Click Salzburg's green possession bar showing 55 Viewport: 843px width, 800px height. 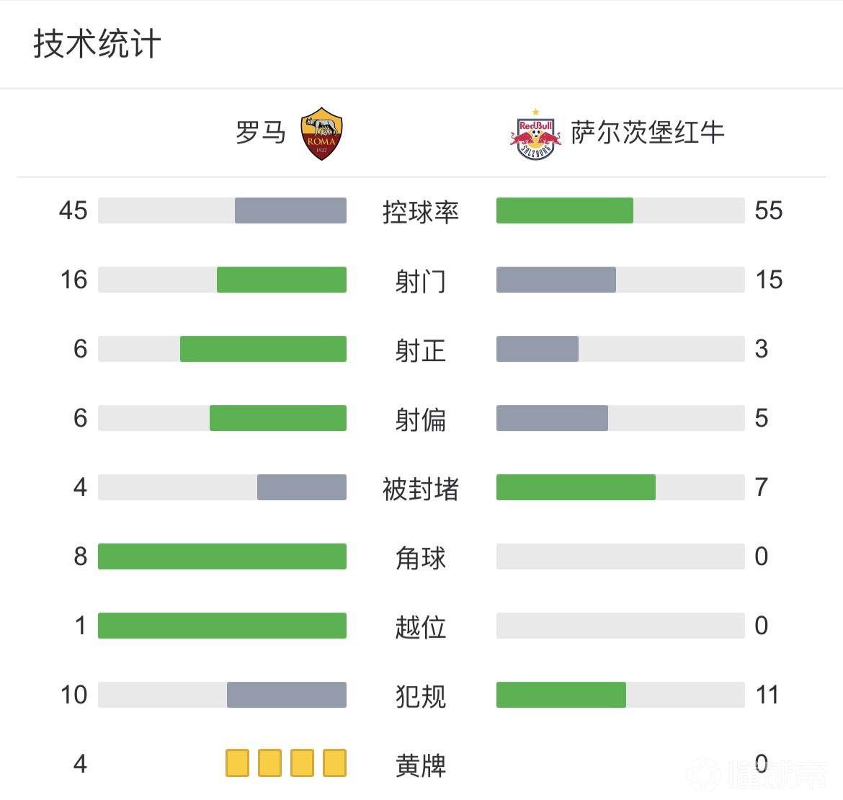point(564,210)
